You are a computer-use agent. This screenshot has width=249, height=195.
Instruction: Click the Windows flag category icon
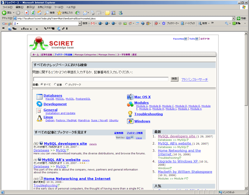pyautogui.click(x=130, y=121)
